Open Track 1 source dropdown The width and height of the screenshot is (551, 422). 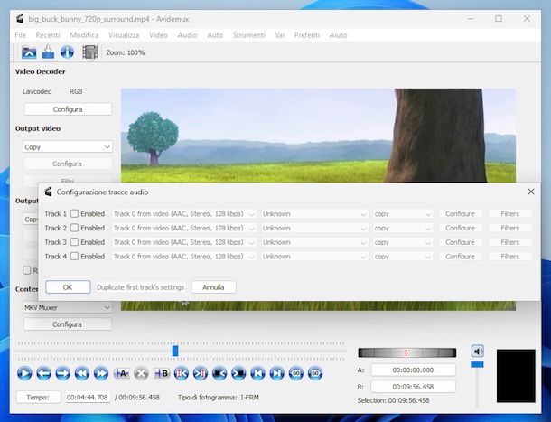point(183,214)
